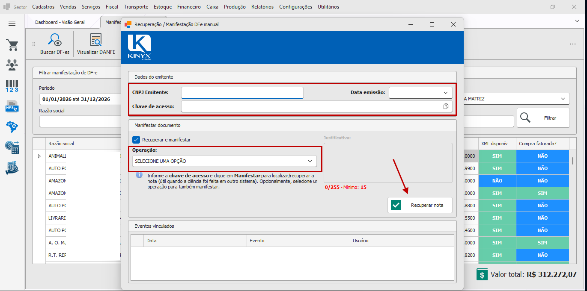587x291 pixels.
Task: Click the Filtrar button
Action: (543, 118)
